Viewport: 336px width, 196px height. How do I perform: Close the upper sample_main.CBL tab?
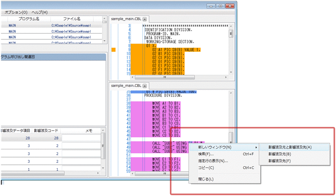coord(144,19)
